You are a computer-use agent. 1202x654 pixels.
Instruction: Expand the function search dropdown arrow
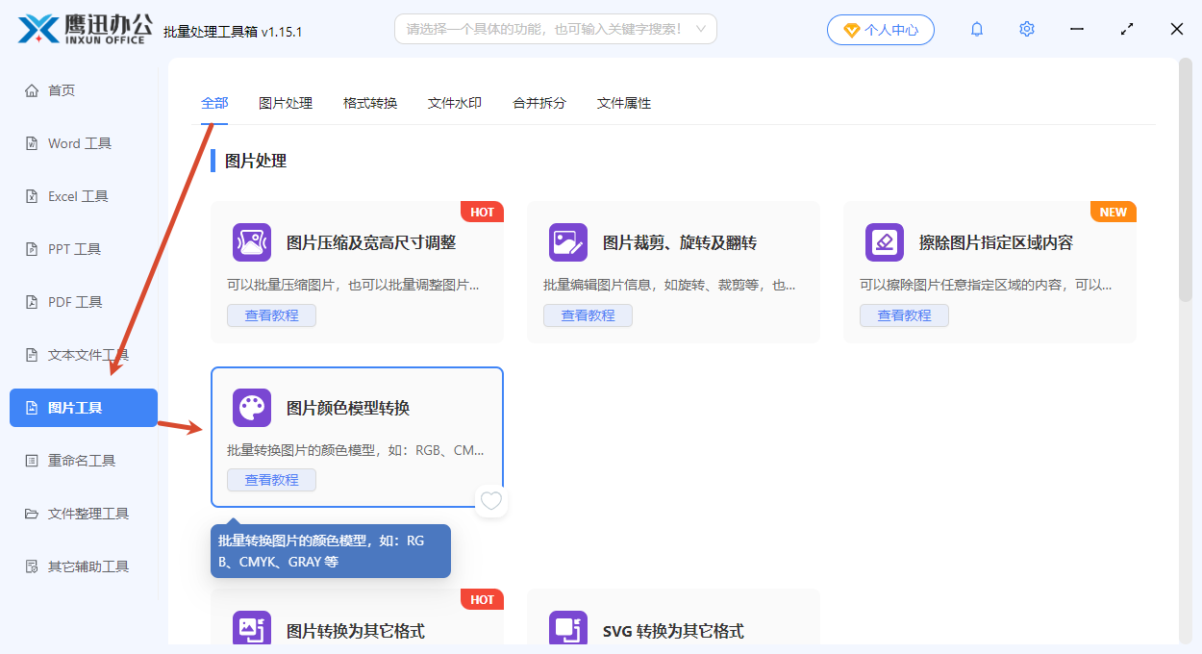click(x=701, y=29)
